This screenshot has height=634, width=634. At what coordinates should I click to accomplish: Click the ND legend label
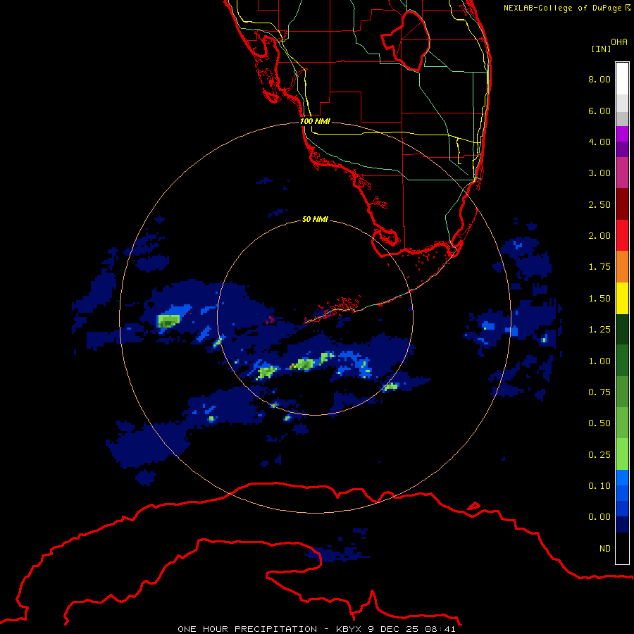(605, 549)
